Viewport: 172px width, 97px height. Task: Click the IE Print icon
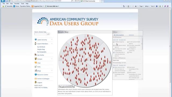(x=136, y=6)
